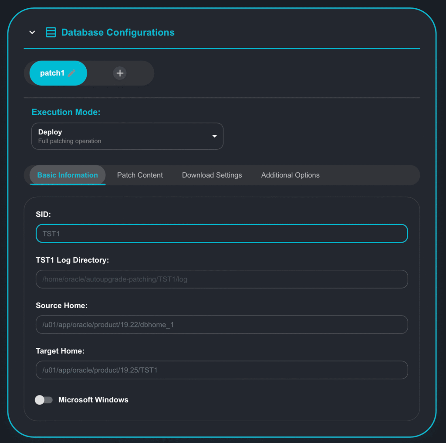Click the Database Configurations heading text
Screen dimensions: 446x443
pyautogui.click(x=118, y=32)
